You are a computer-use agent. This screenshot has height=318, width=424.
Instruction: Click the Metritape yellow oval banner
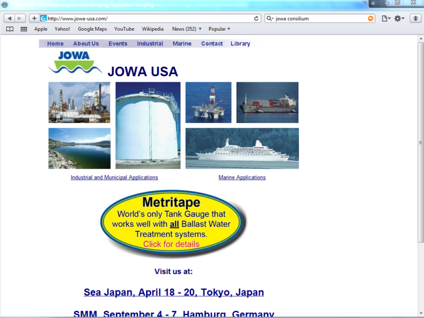[171, 222]
